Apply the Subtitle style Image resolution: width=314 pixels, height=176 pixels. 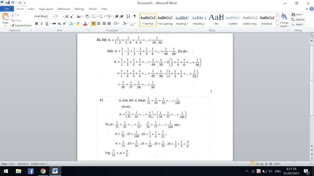tap(233, 20)
